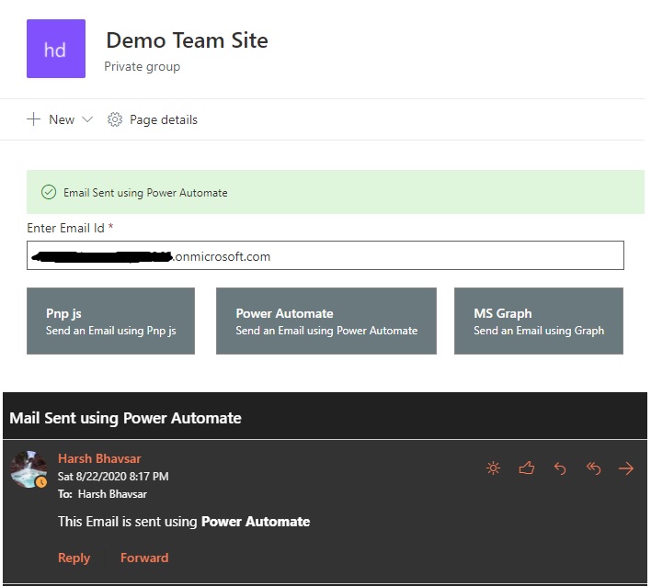Click Harsh Bhavsar's avatar picture
This screenshot has width=651, height=586.
(x=29, y=469)
